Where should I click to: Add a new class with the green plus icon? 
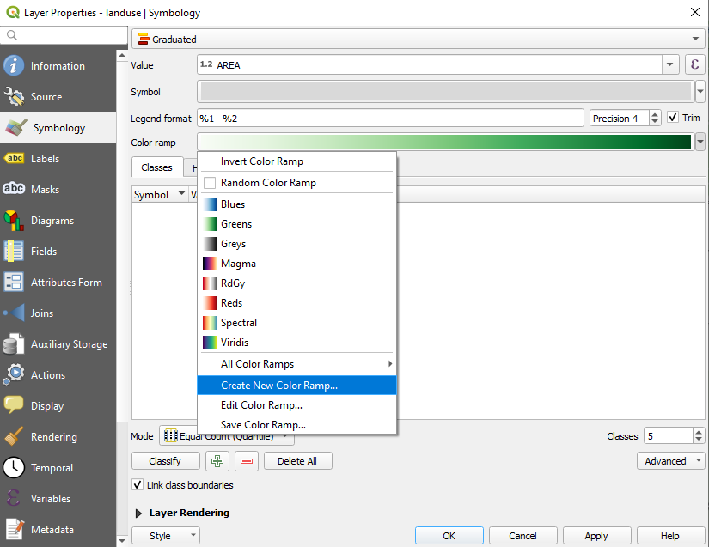click(217, 461)
